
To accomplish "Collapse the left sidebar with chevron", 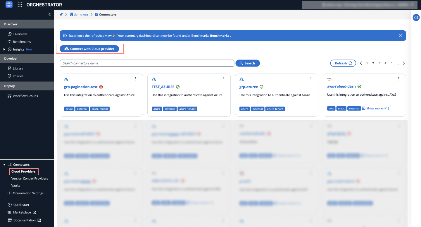I will 49,14.
